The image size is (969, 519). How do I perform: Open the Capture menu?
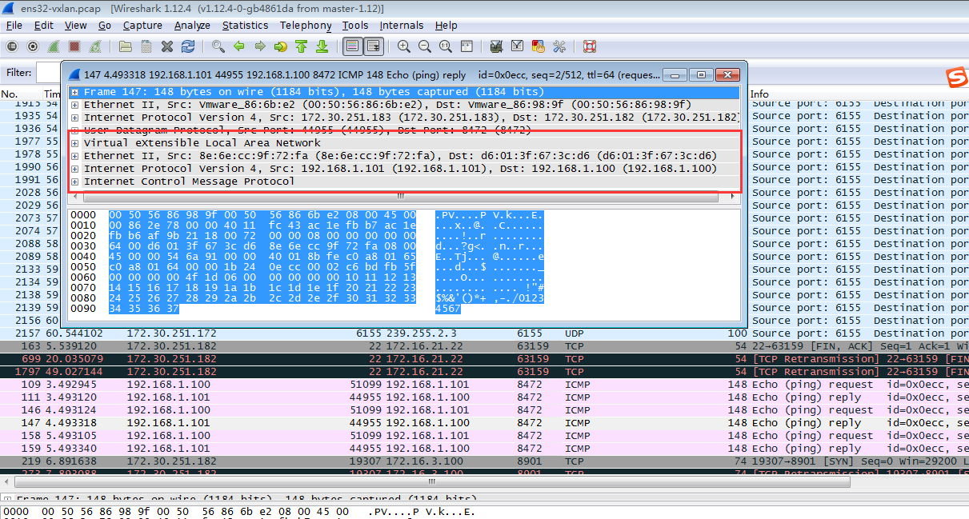pos(142,26)
